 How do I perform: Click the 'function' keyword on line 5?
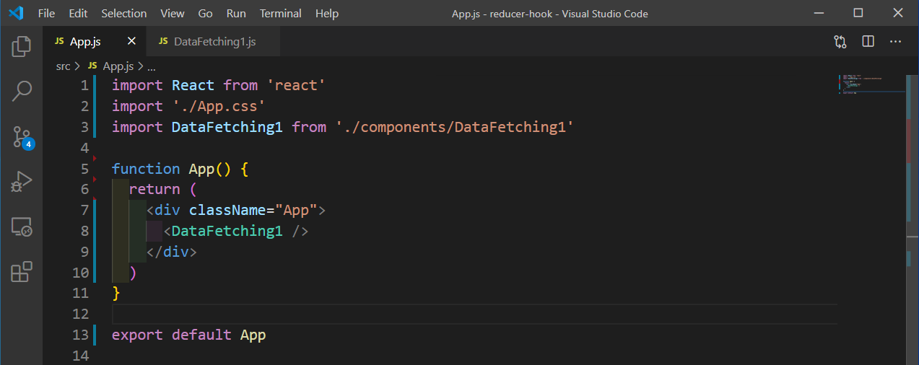(146, 169)
